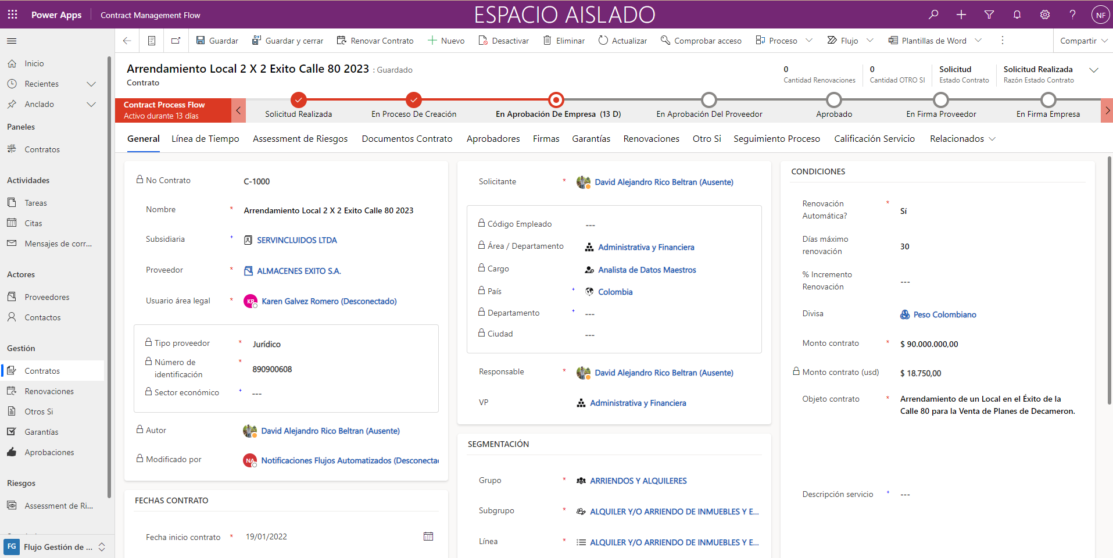Click the Nombre input field
This screenshot has height=558, width=1113.
coord(340,210)
